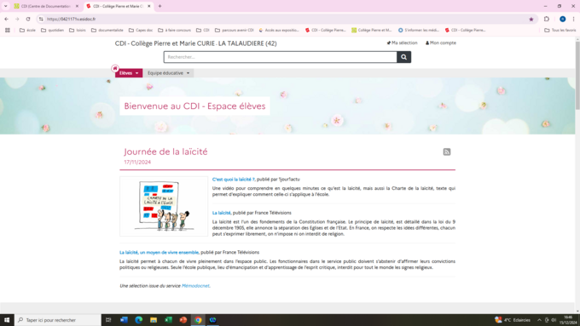Image resolution: width=580 pixels, height=326 pixels.
Task: Open the Accès aux expositio... bookmark
Action: (x=279, y=31)
